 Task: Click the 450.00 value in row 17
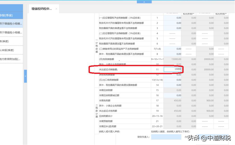point(177,101)
